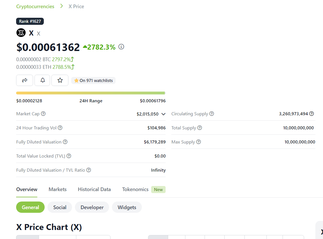
Task: Click help icon beside 24 Hour Trading Vol
Action: point(60,128)
